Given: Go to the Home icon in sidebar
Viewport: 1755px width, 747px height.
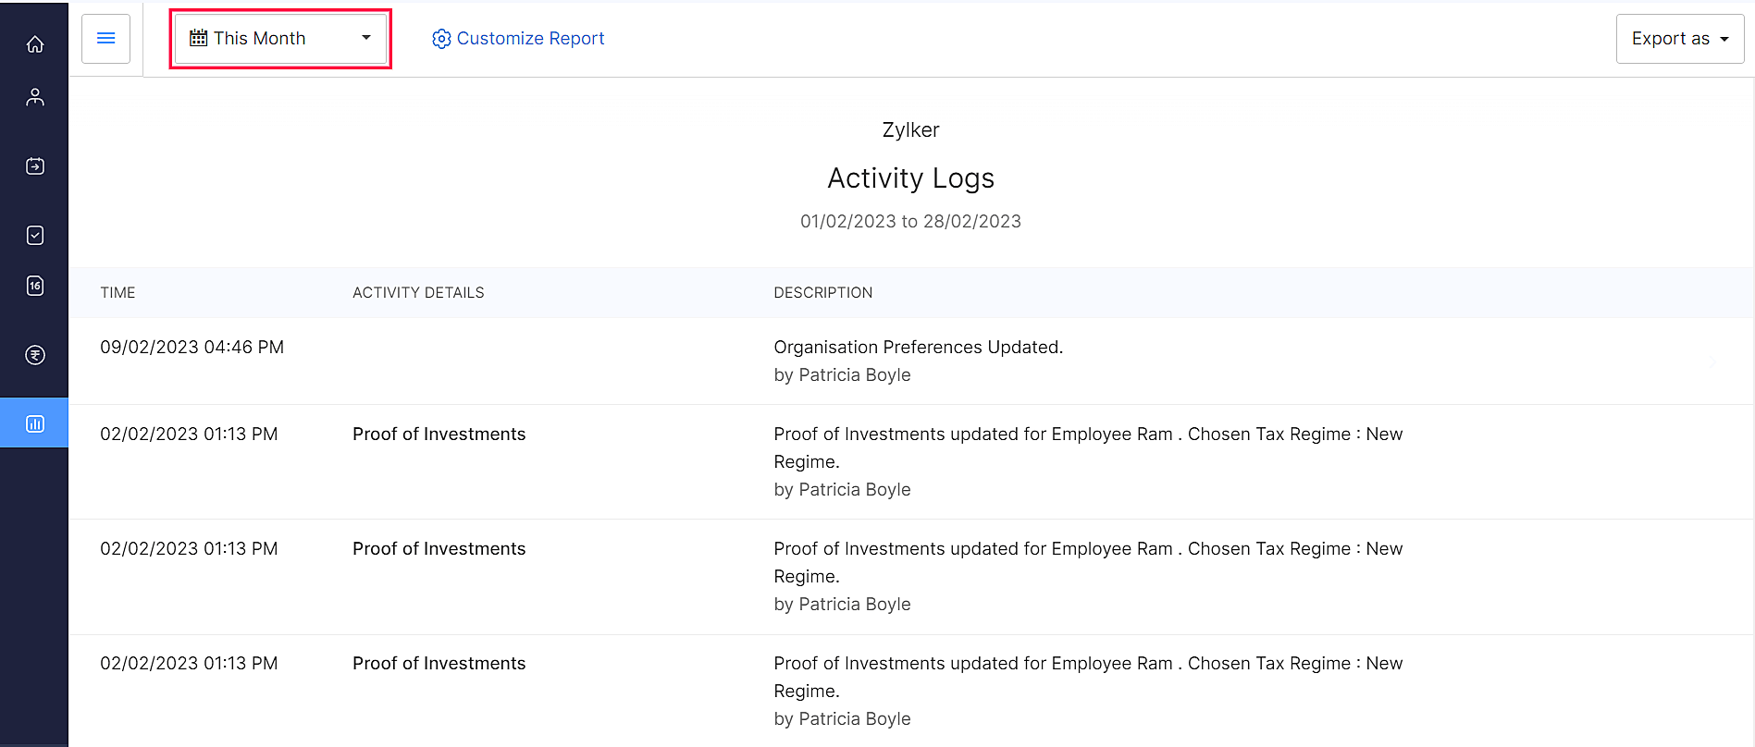Looking at the screenshot, I should click(35, 44).
